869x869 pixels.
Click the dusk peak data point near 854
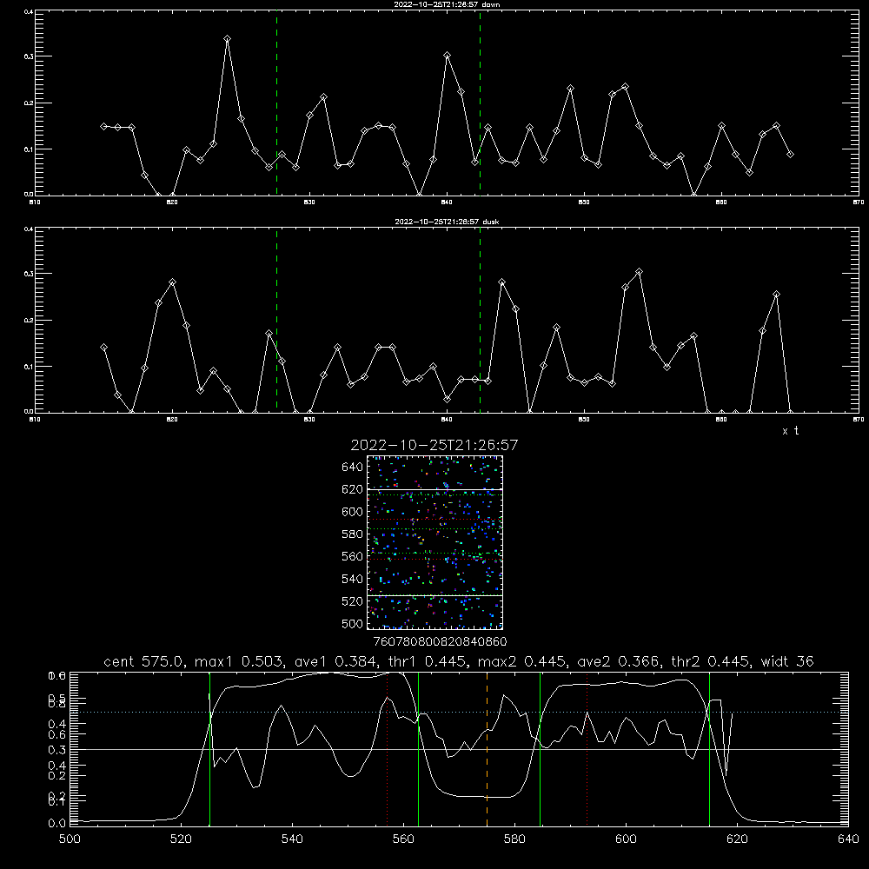(639, 271)
